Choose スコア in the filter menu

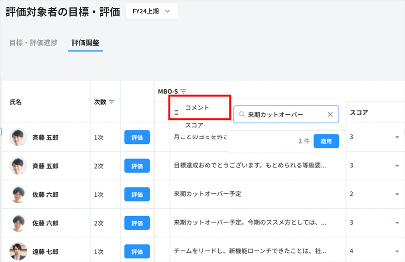pyautogui.click(x=194, y=125)
